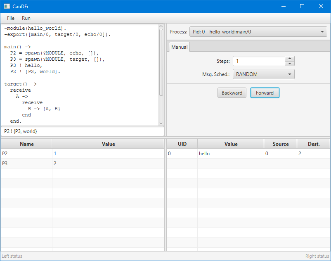Click the Source column header
The height and width of the screenshot is (261, 331).
coord(281,144)
